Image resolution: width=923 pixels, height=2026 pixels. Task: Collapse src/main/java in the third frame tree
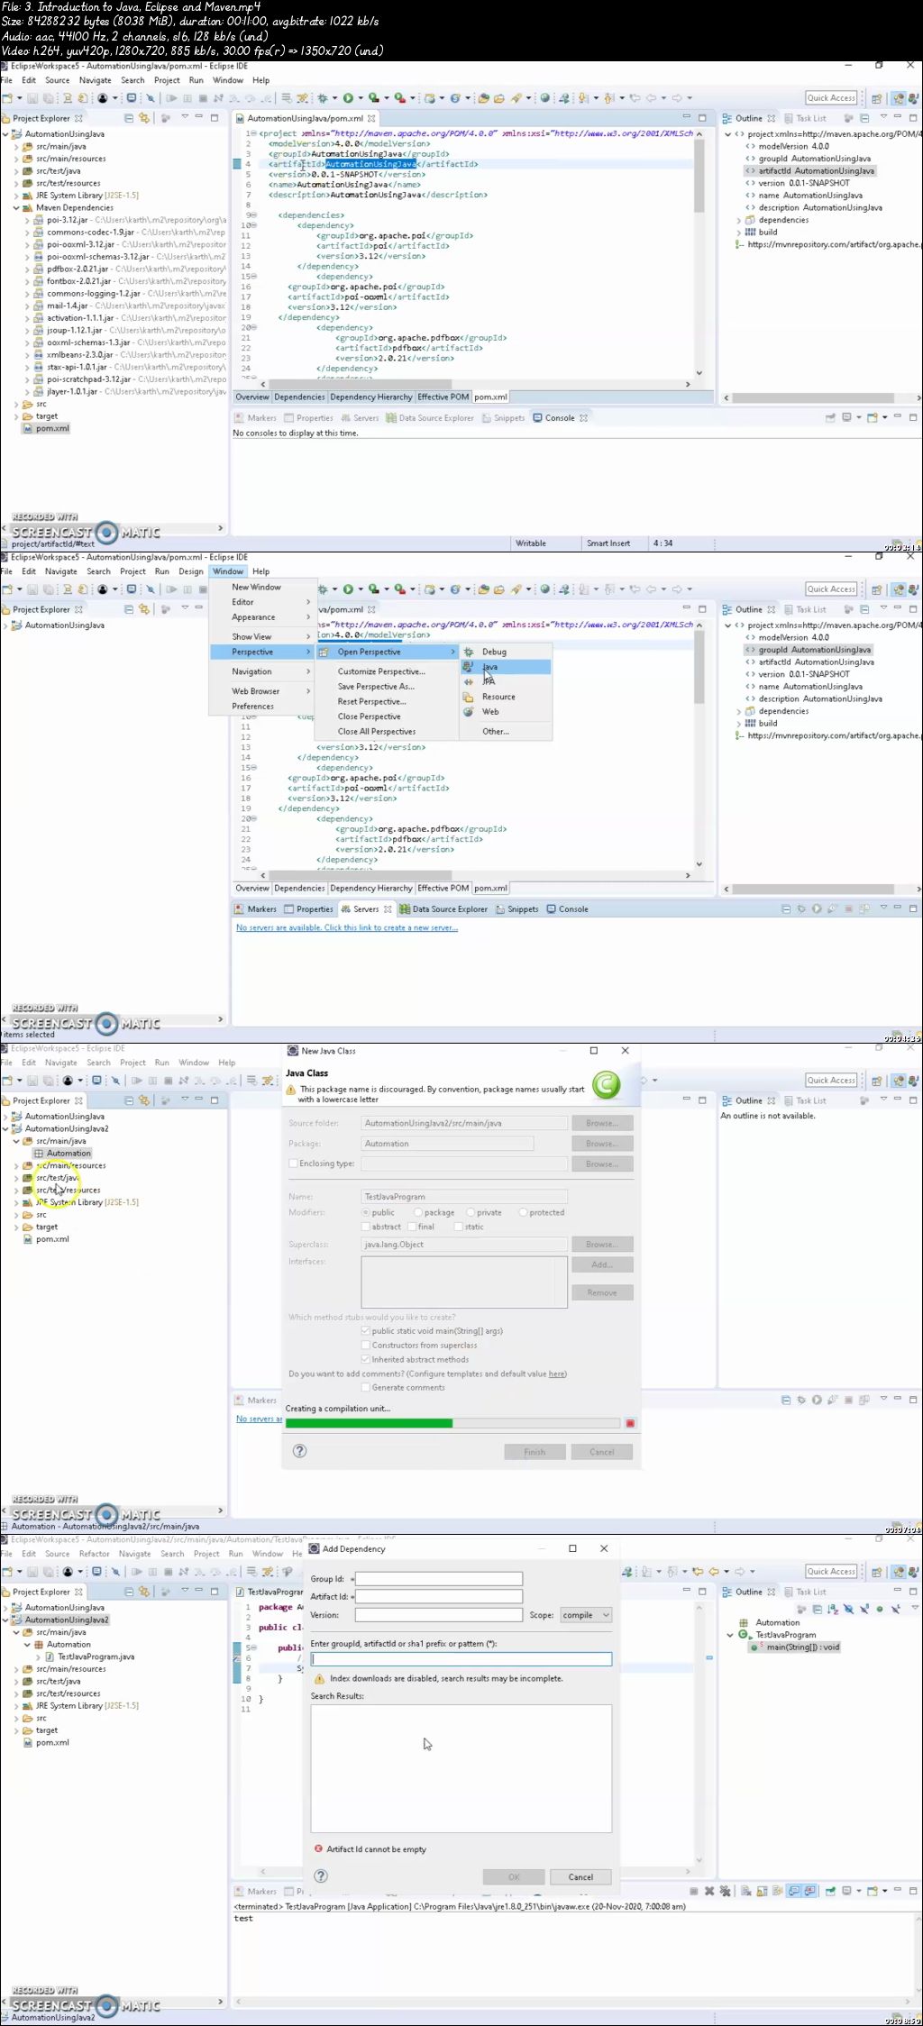[x=16, y=1141]
